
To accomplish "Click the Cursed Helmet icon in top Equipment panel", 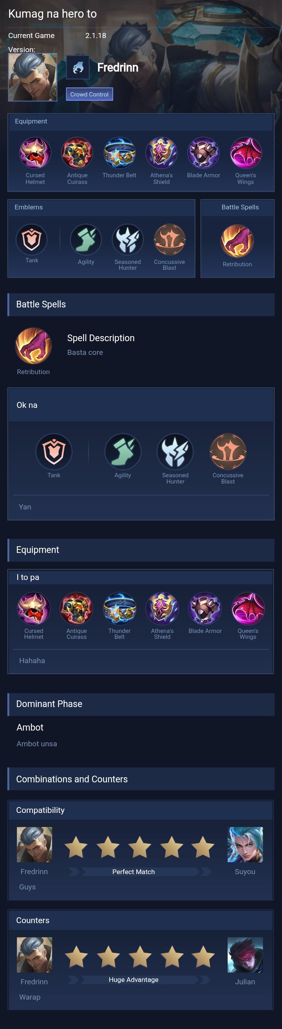I will tap(35, 153).
